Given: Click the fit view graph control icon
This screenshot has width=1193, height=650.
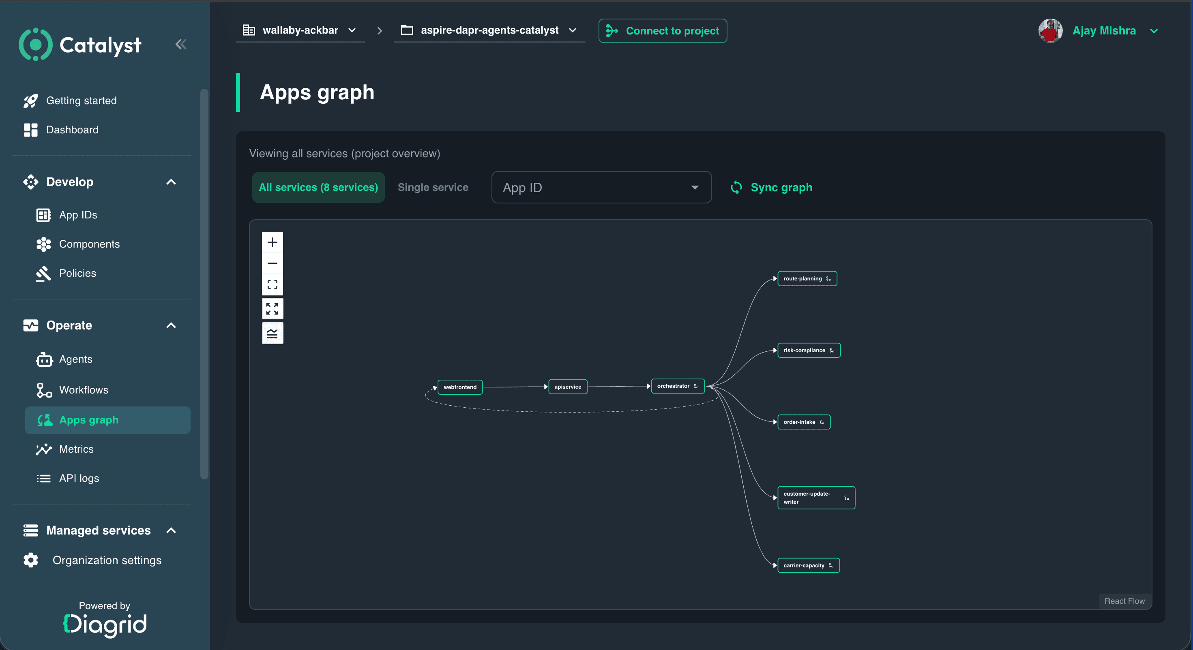Looking at the screenshot, I should [273, 284].
